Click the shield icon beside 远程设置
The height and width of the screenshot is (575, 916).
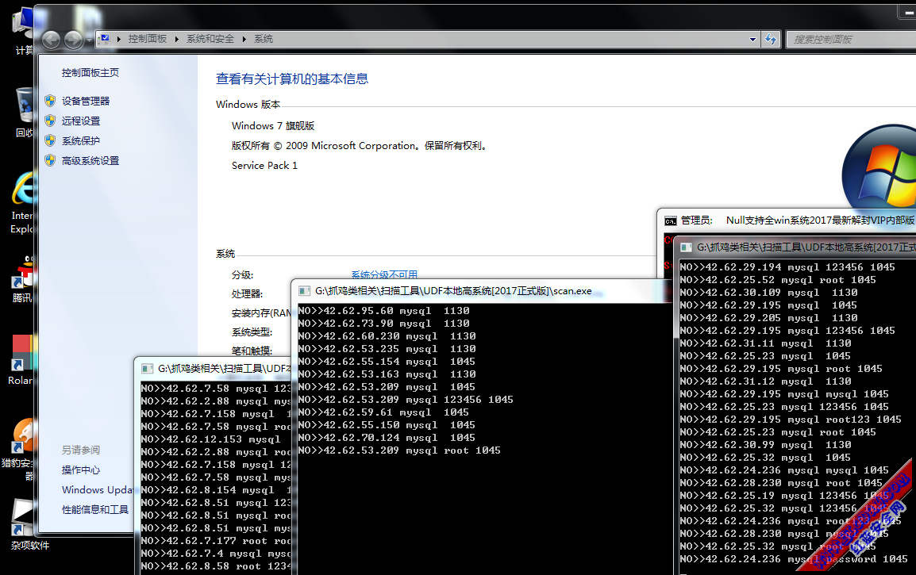tap(50, 121)
